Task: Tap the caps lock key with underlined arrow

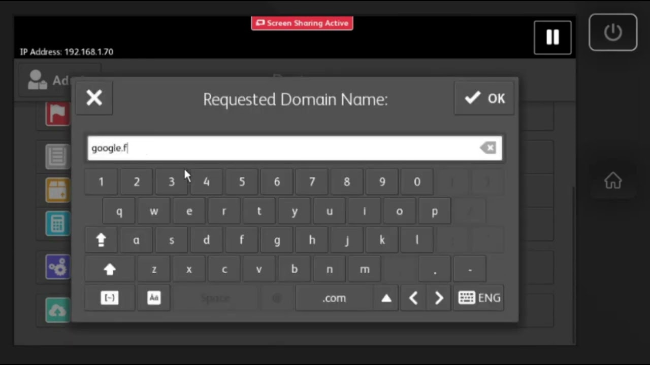Action: coord(101,240)
